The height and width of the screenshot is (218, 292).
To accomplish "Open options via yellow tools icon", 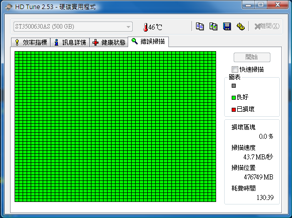I will [x=241, y=27].
